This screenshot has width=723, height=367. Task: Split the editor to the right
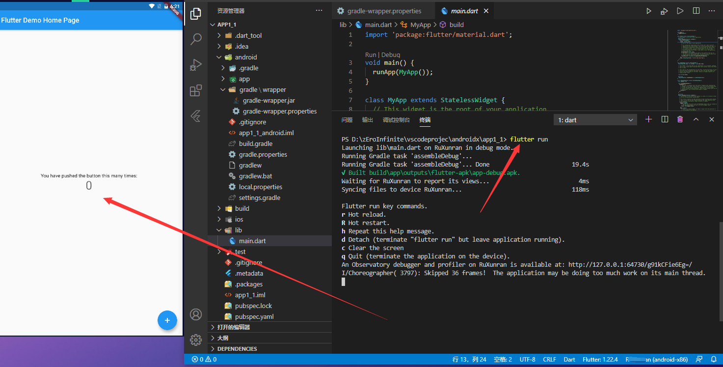pos(696,11)
